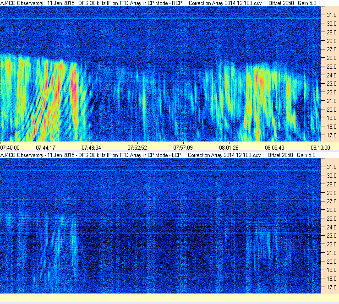This screenshot has height=304, width=339.
Task: Click the LCP panel title mentioning AJ4CO Observatory
Action: click(91, 155)
